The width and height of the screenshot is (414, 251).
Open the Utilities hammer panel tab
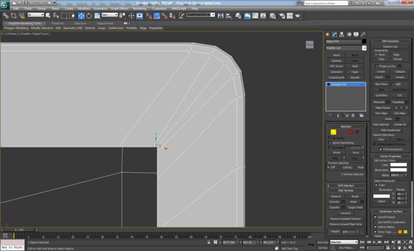[363, 34]
